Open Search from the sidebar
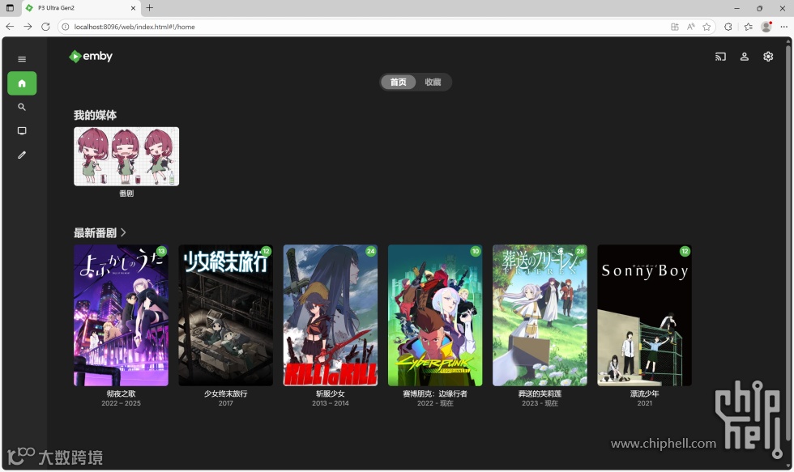 click(x=22, y=107)
